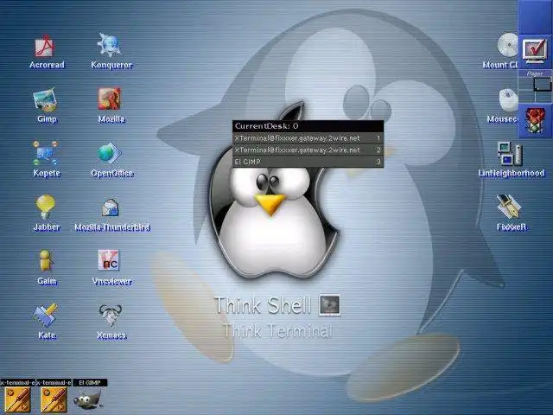Click the traffic light panel icon

tap(535, 121)
